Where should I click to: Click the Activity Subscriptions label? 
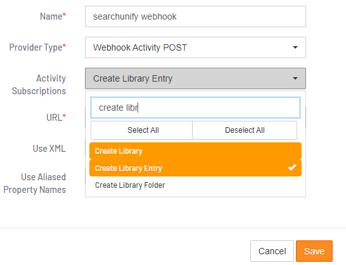[x=39, y=85]
